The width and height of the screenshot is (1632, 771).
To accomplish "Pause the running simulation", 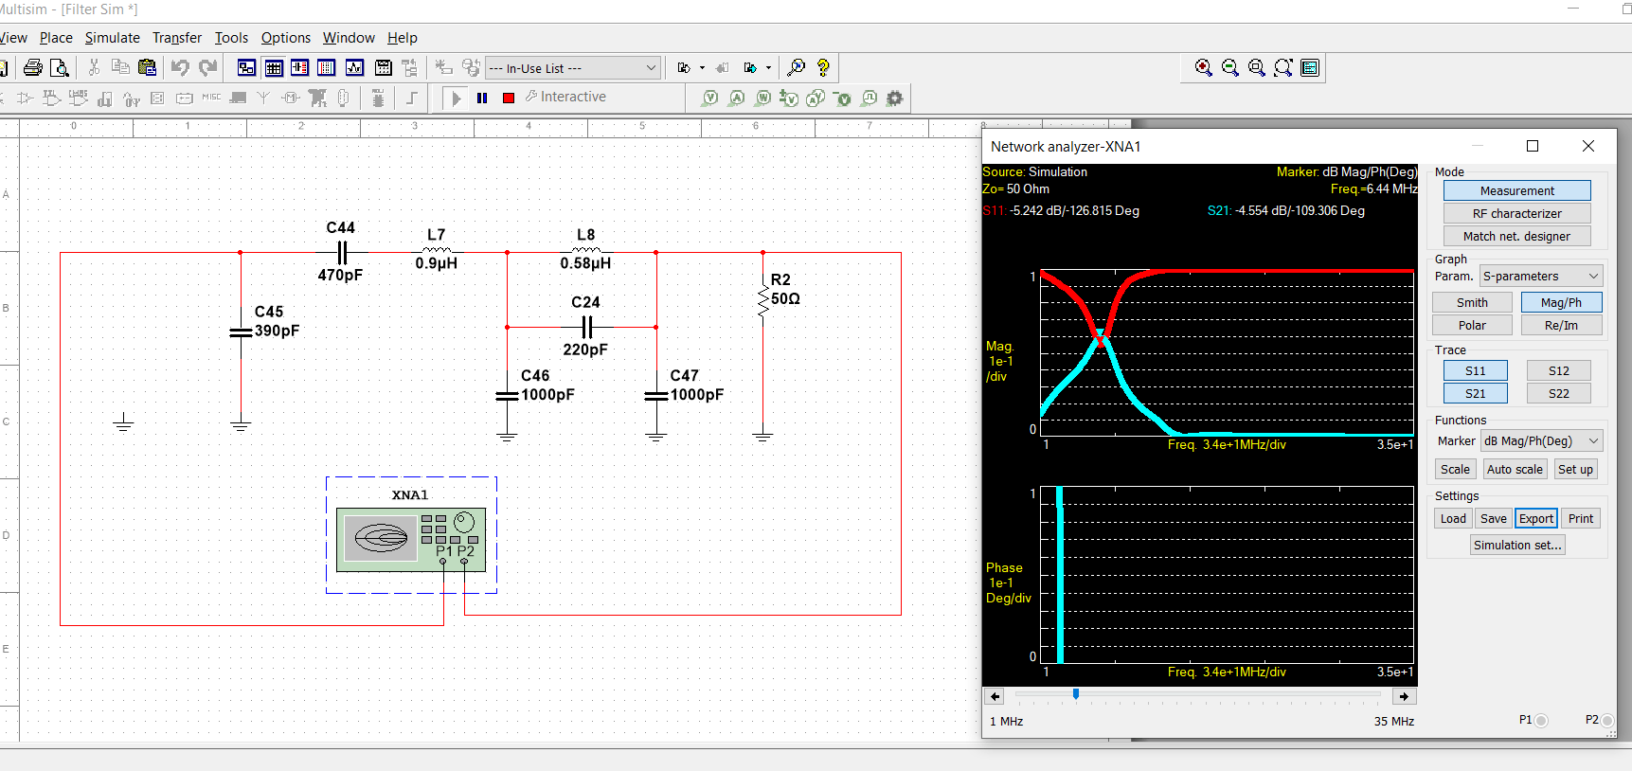I will tap(482, 98).
